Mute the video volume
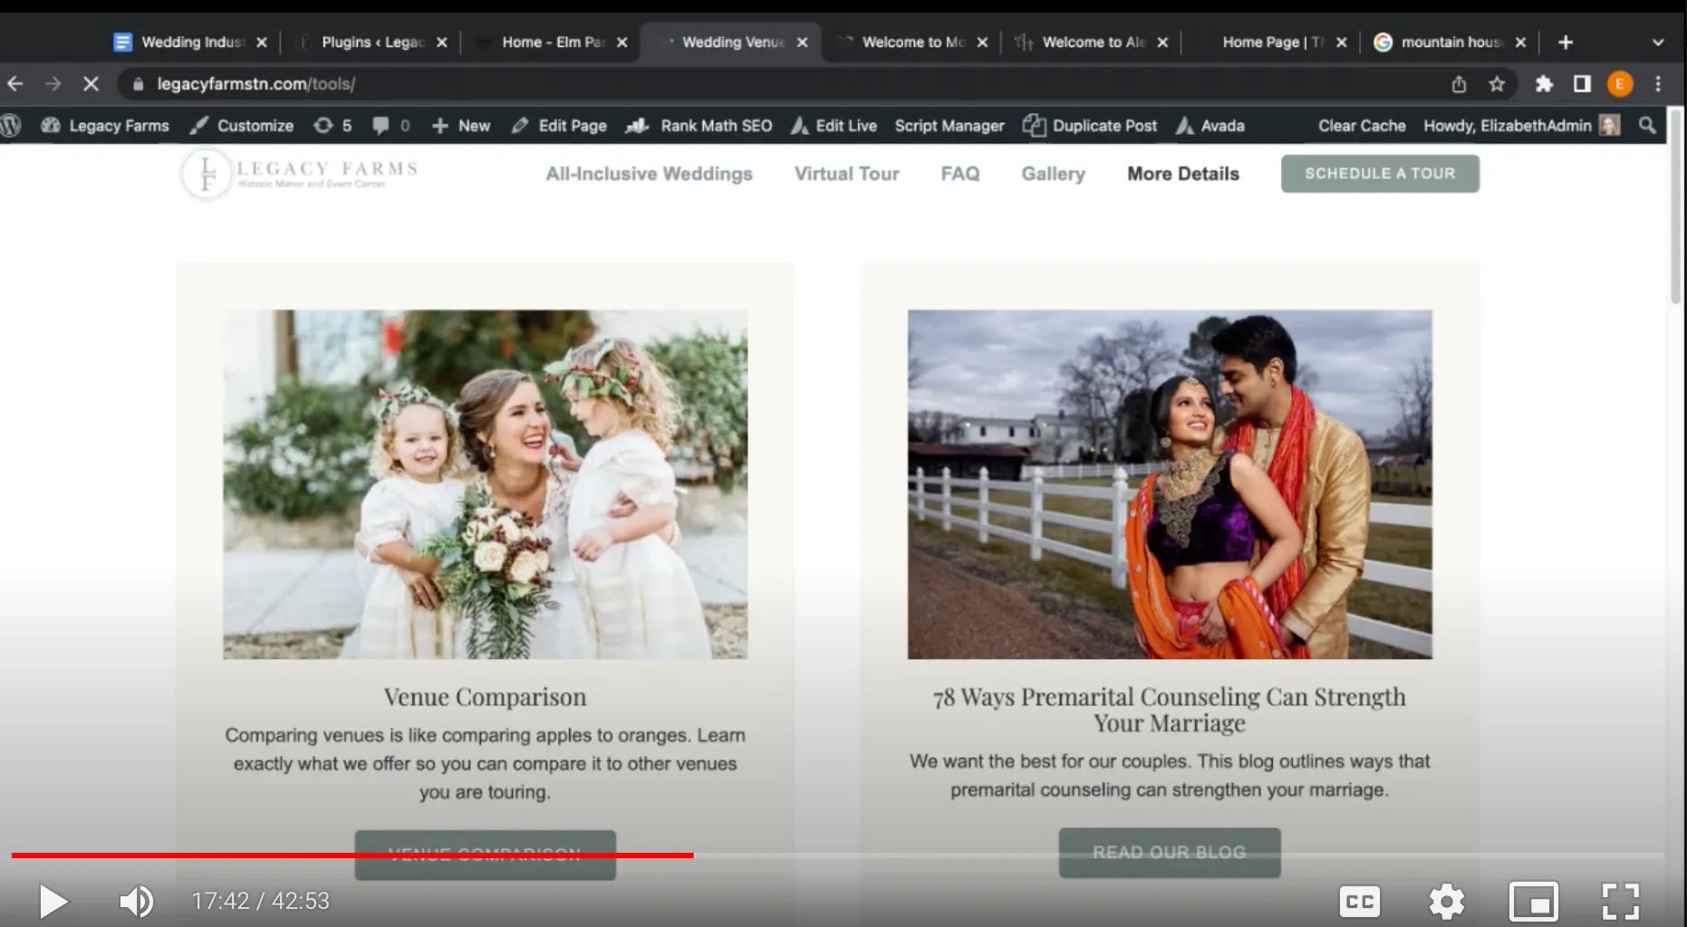Image resolution: width=1687 pixels, height=927 pixels. (x=136, y=901)
